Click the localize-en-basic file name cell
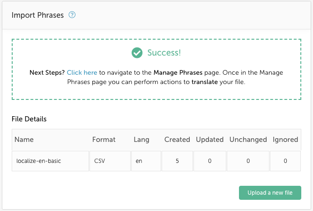Viewport: 313px width, 211px height. 50,161
